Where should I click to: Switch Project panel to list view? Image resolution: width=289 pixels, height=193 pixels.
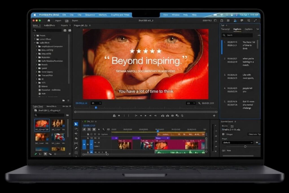[40, 154]
